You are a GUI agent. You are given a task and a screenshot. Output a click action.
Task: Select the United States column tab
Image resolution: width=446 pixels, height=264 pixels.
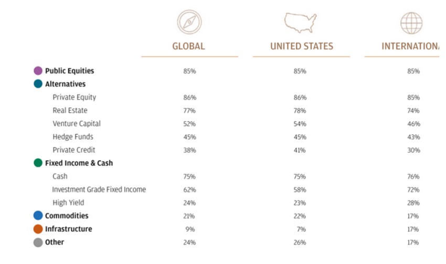tap(302, 46)
